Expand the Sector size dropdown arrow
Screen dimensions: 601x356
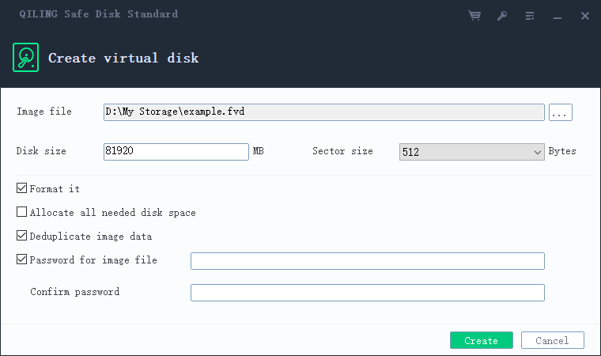[538, 153]
